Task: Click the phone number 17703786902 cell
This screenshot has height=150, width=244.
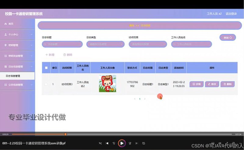Action: 132,84
